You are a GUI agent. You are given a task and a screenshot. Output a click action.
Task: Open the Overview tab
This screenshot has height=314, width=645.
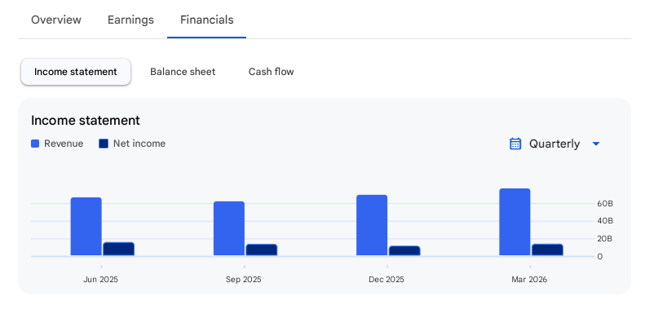56,20
